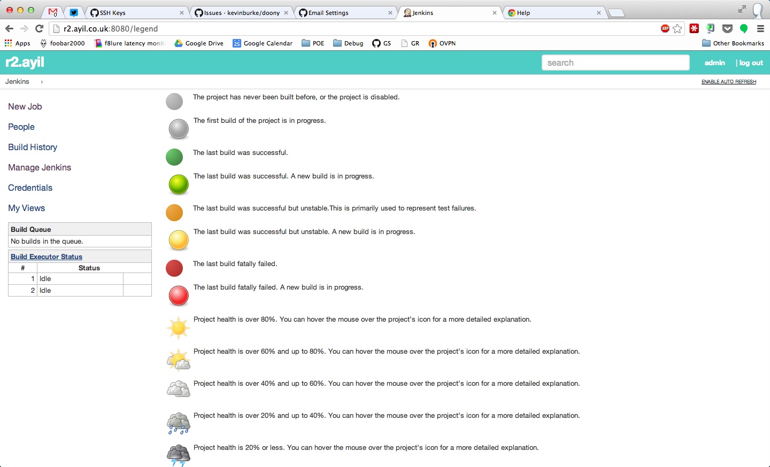Open the Apps shortcut in bookmarks bar
Viewport: 770px width, 467px height.
click(17, 43)
